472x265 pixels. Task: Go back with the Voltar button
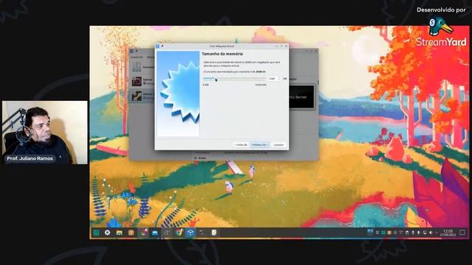click(x=241, y=145)
